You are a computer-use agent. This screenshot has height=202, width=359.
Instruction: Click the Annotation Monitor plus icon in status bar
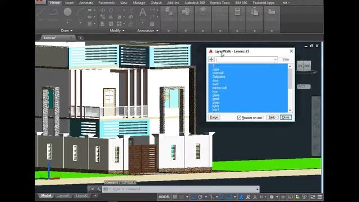click(283, 197)
